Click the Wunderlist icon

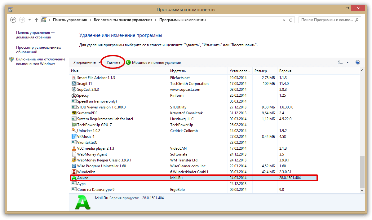[74, 172]
